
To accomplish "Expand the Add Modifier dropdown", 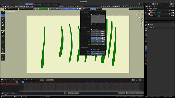I will click(161, 28).
